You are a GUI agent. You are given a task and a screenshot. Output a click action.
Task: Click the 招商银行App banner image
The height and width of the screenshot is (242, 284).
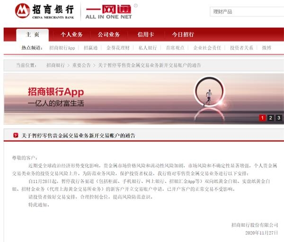[144, 99]
